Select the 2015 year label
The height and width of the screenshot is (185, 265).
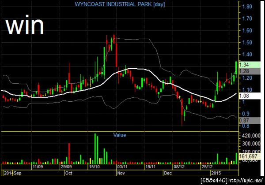click(216, 173)
